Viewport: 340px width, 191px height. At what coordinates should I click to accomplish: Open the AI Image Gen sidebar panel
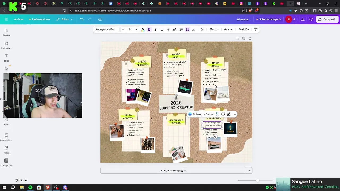[x=6, y=162]
